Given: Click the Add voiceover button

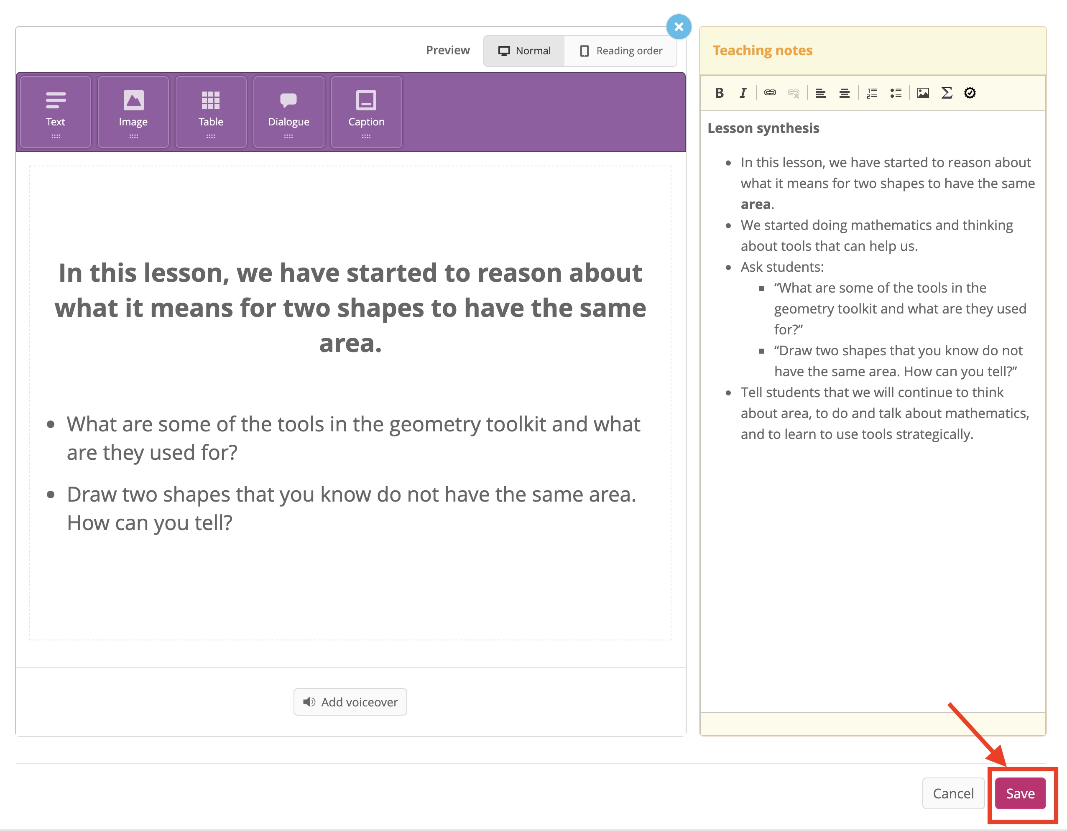Looking at the screenshot, I should point(350,702).
